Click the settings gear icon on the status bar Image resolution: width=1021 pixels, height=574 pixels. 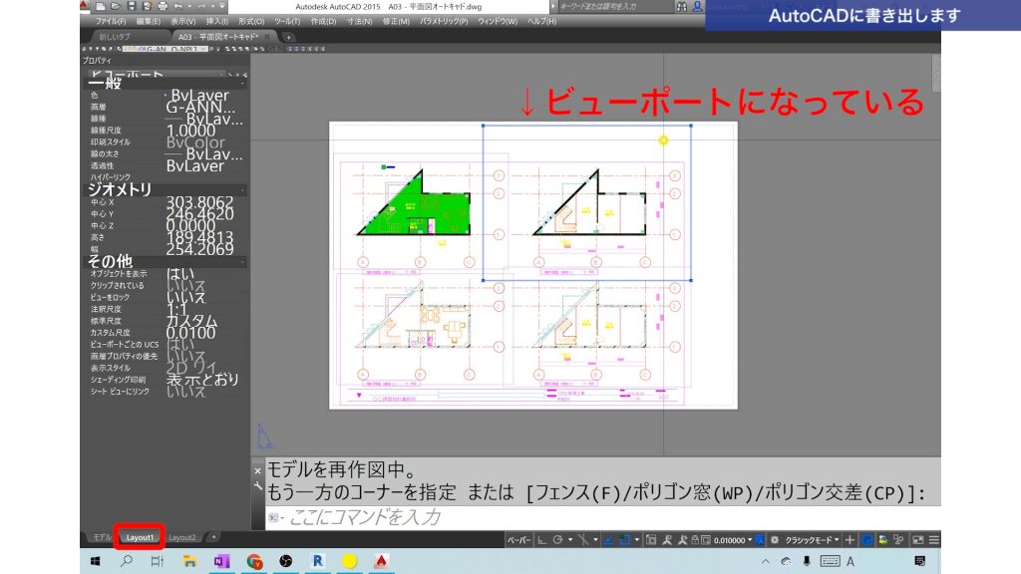(775, 538)
